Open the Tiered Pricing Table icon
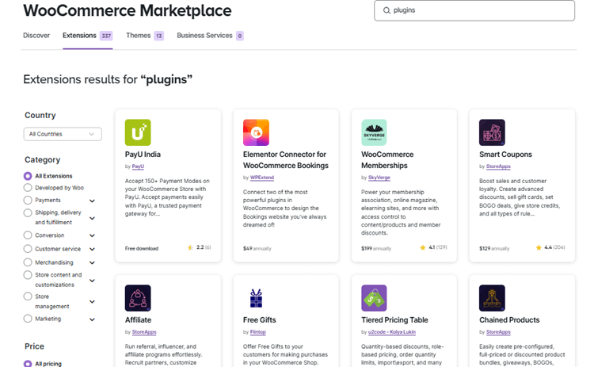598x367 pixels. [374, 298]
